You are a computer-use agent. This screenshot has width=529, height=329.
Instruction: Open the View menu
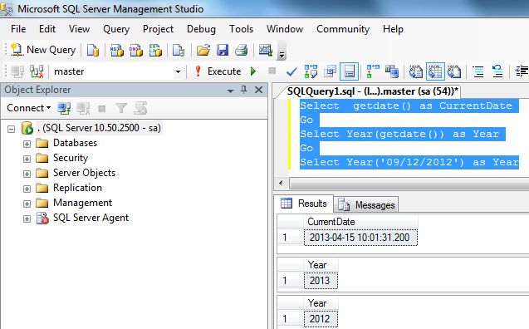pyautogui.click(x=79, y=29)
